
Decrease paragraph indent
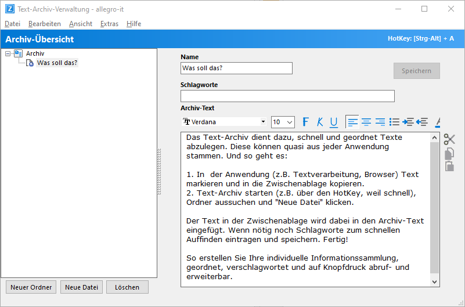click(x=422, y=122)
